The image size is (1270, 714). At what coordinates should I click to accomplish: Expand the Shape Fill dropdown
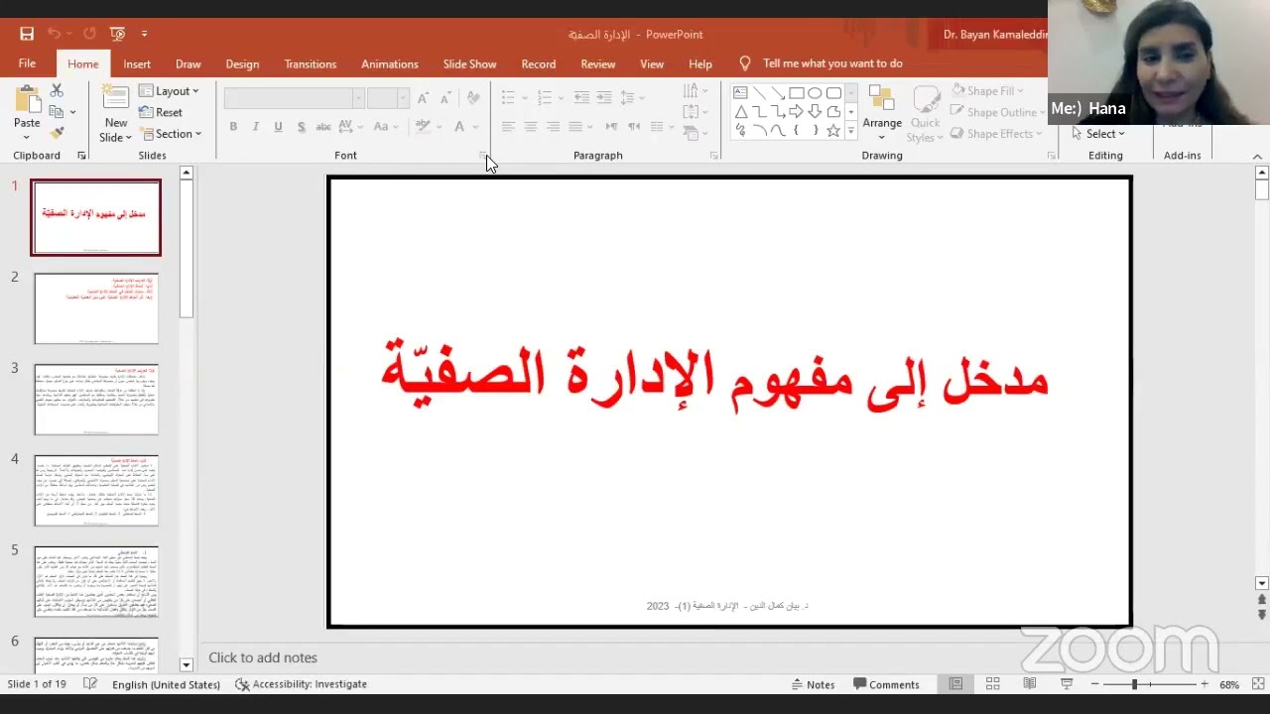pos(988,91)
